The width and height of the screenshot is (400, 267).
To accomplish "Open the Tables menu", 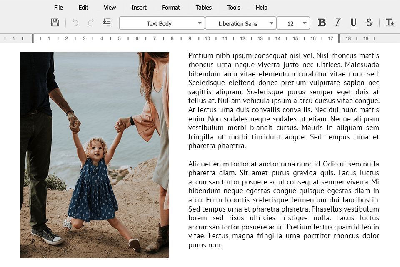I will (x=204, y=8).
